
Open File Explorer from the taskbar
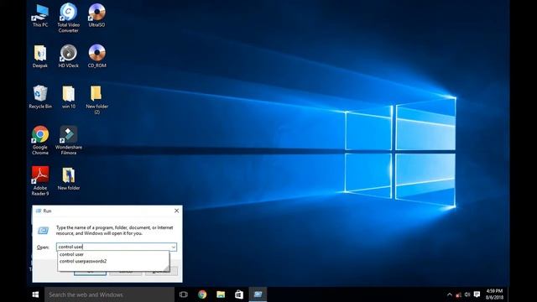221,294
